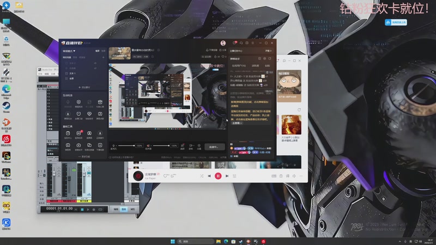
Task: Like the song 庄周梦蝶 with the heart
Action: [166, 176]
